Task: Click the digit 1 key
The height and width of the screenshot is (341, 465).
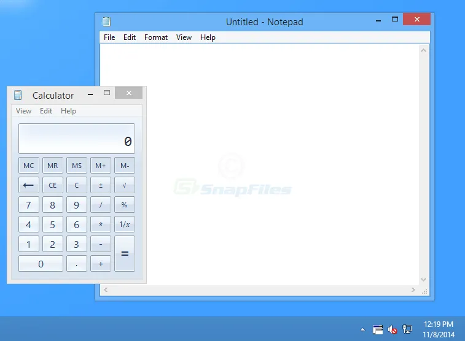Action: tap(29, 244)
